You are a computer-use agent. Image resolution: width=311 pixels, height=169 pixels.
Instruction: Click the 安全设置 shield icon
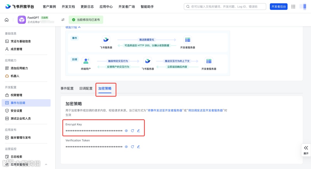(7, 111)
